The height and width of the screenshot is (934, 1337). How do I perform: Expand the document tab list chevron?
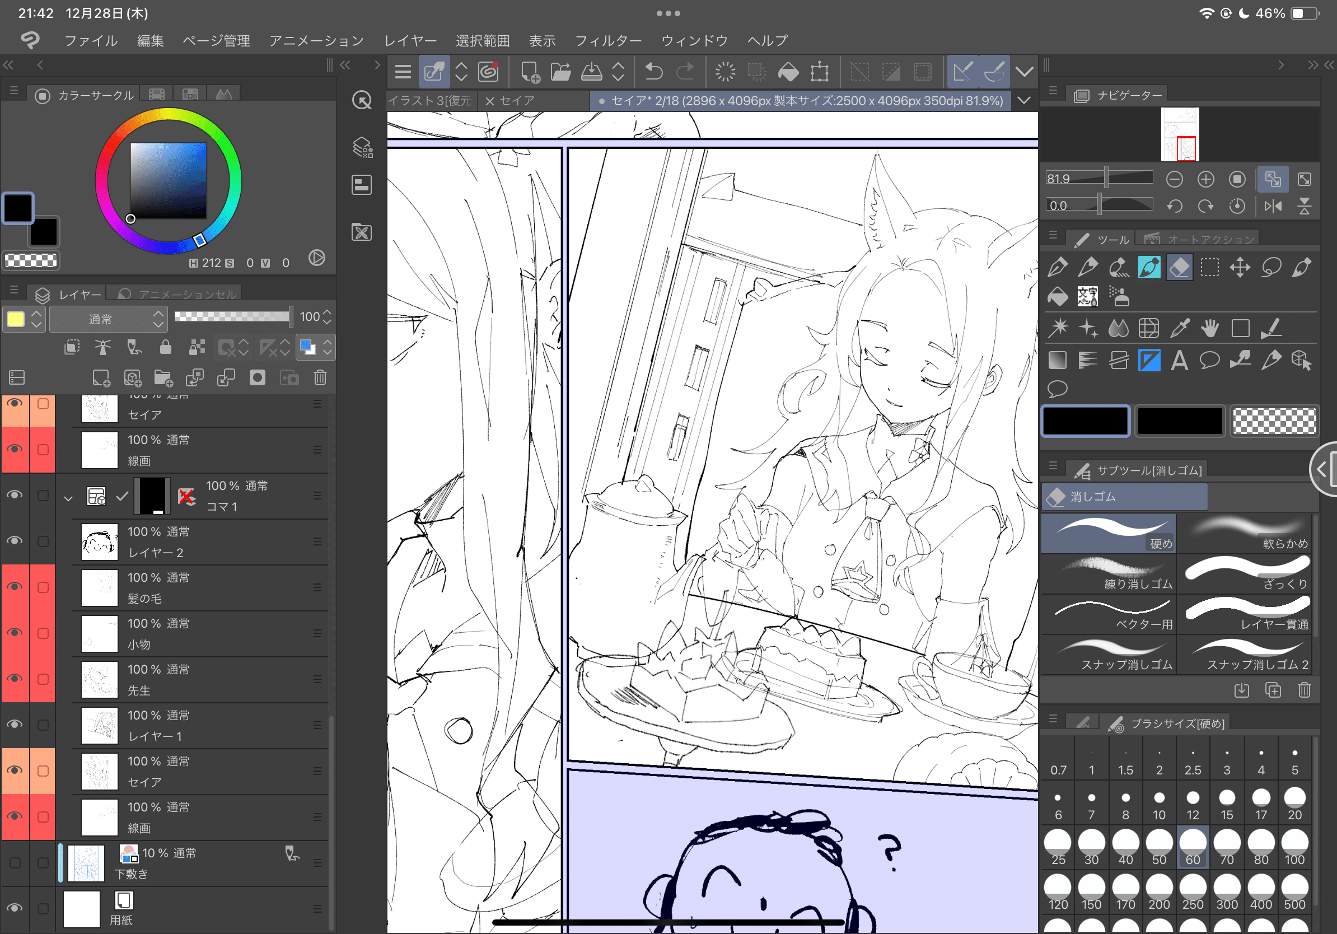(x=1024, y=100)
